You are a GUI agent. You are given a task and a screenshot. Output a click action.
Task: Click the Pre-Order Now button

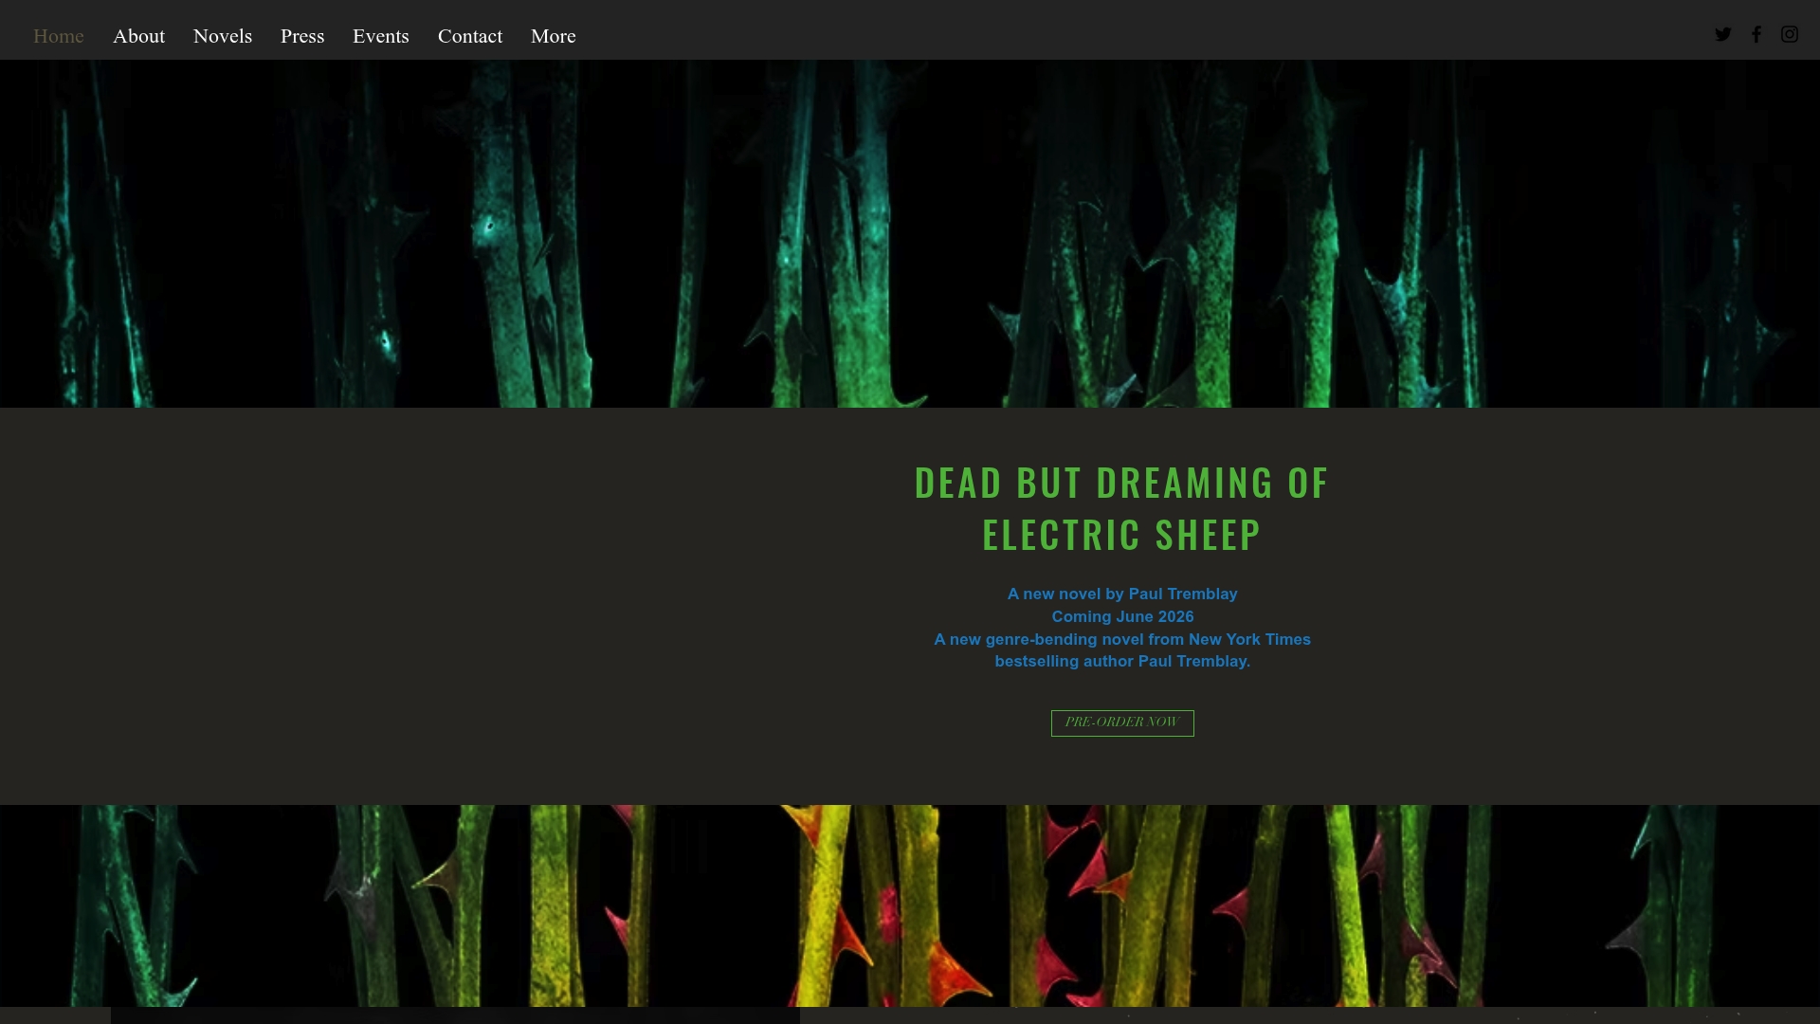point(1121,722)
